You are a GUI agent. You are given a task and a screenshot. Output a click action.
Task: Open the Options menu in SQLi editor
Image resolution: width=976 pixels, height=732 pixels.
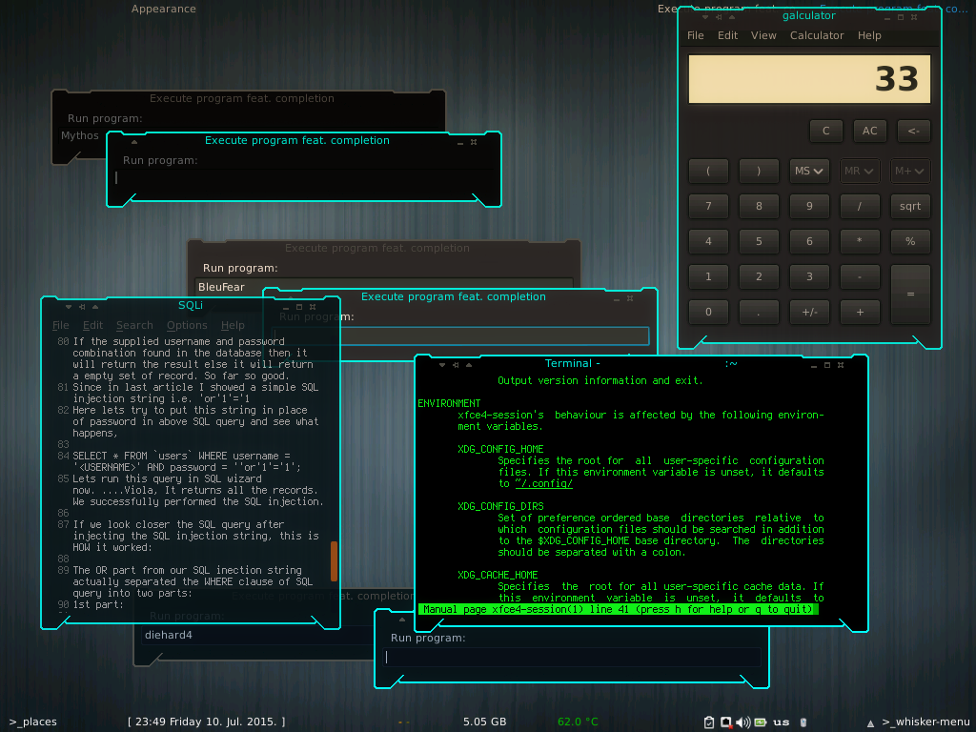click(187, 326)
